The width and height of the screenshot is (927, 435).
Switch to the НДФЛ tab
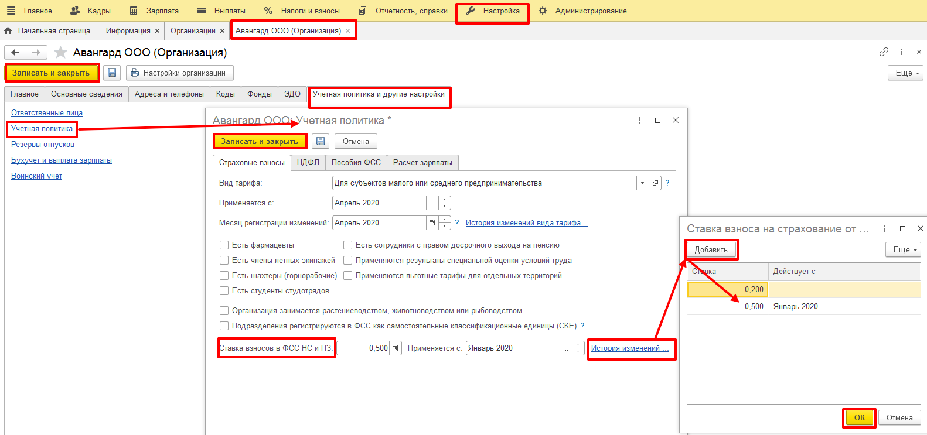[x=308, y=163]
